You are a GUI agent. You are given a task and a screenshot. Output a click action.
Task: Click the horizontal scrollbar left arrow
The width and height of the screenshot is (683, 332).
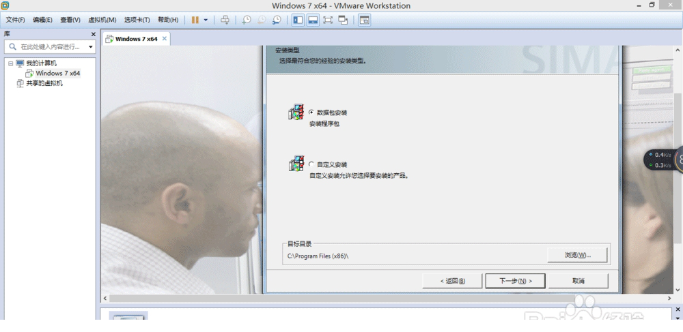coord(104,299)
